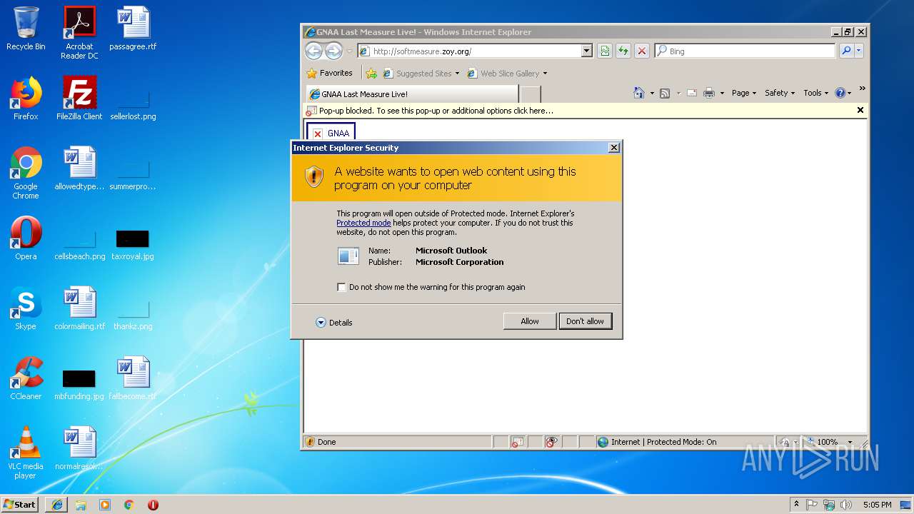Open a new blank tab

[x=531, y=94]
